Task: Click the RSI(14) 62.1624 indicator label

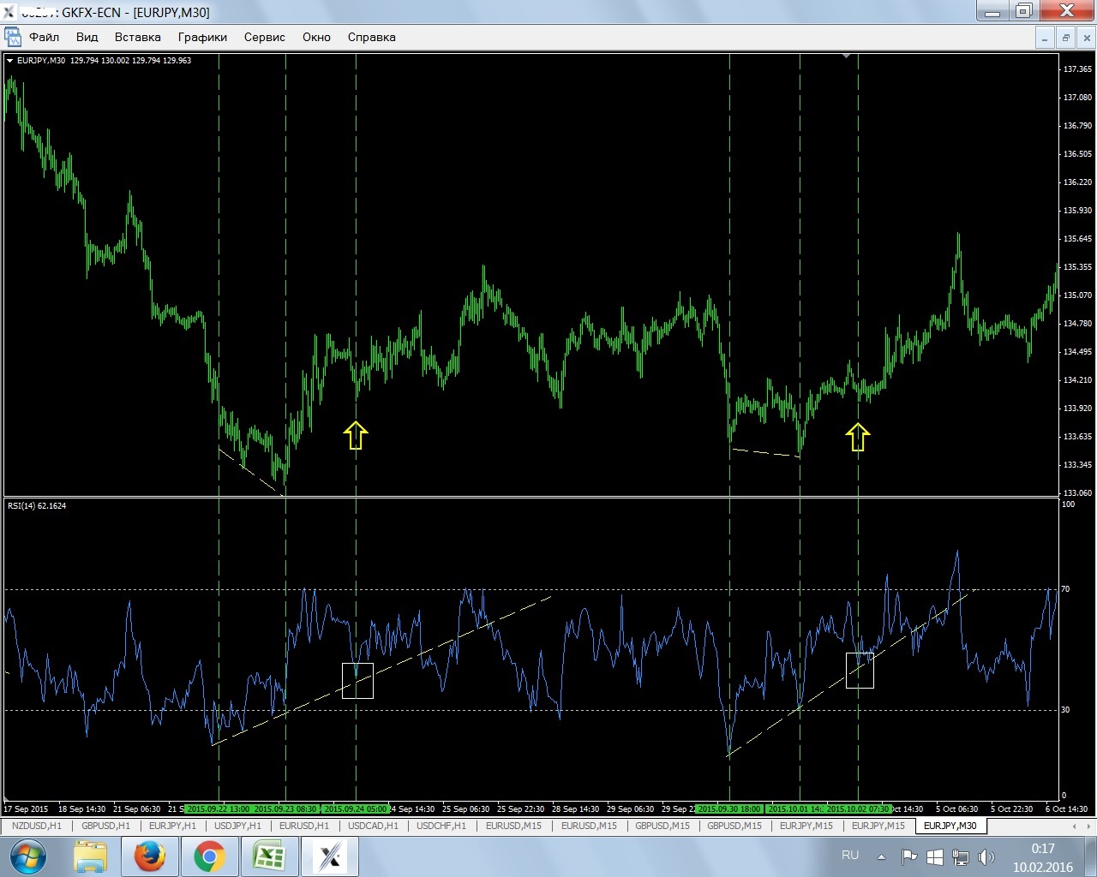Action: [x=37, y=505]
